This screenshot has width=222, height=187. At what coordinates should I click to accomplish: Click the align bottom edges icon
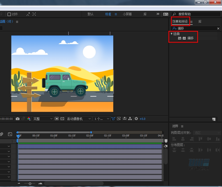pyautogui.click(x=218, y=139)
